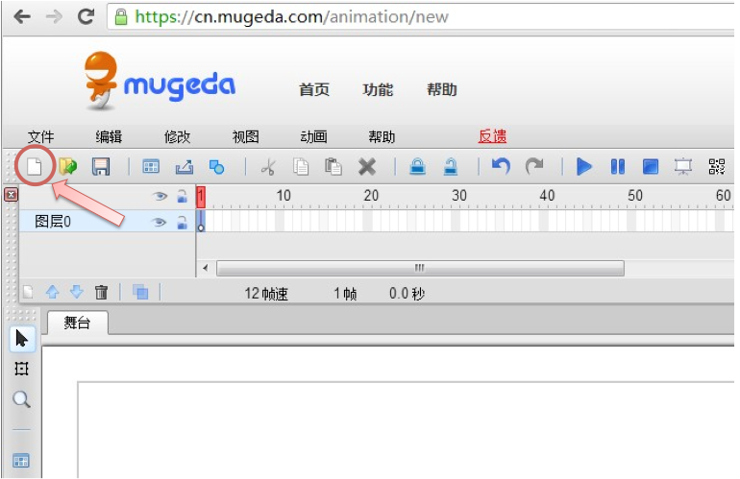This screenshot has width=740, height=479.
Task: Delete layer with trash icon
Action: coord(101,293)
